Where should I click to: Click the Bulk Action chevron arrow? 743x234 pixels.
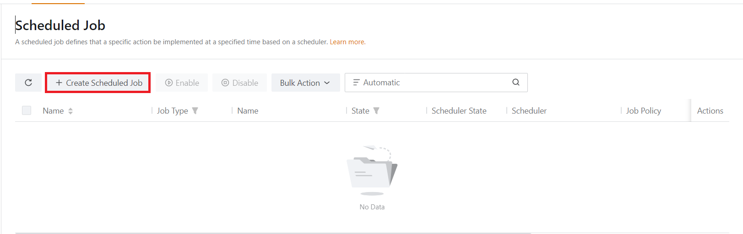pyautogui.click(x=327, y=83)
